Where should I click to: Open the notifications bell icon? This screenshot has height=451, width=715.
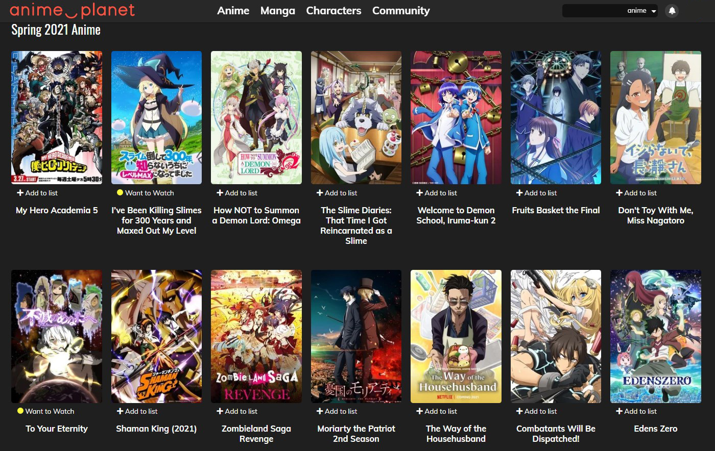click(672, 11)
